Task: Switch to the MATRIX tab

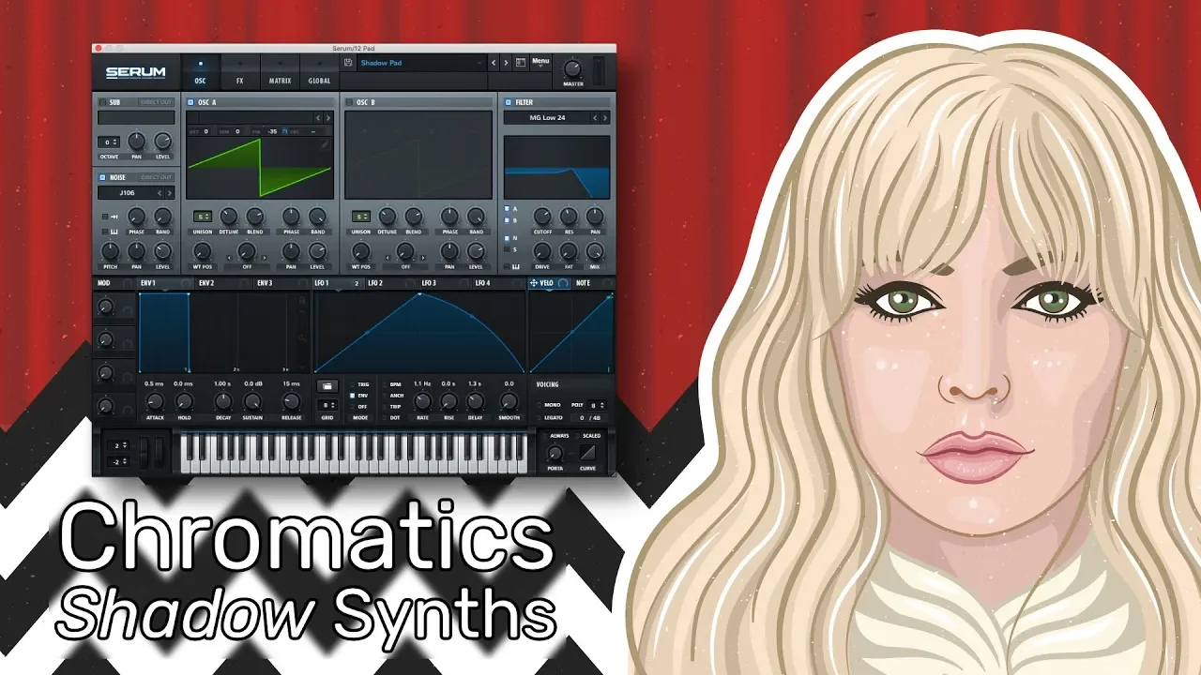Action: [x=280, y=73]
